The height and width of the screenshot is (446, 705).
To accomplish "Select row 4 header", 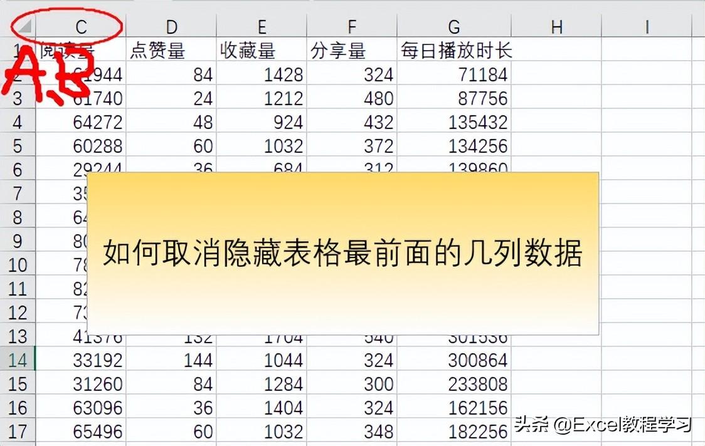I will pos(18,122).
